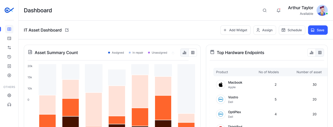Click the Assign button

[x=265, y=30]
